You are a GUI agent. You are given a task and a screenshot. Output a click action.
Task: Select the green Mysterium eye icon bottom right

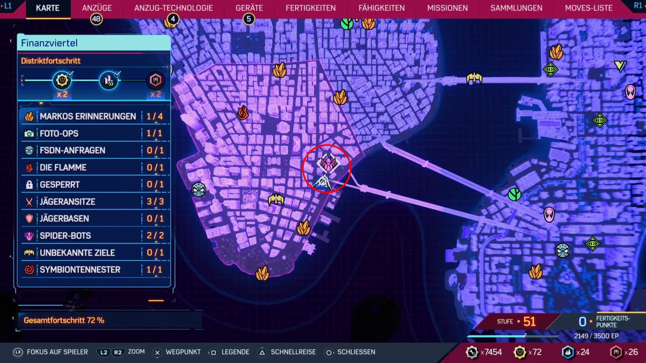(593, 244)
